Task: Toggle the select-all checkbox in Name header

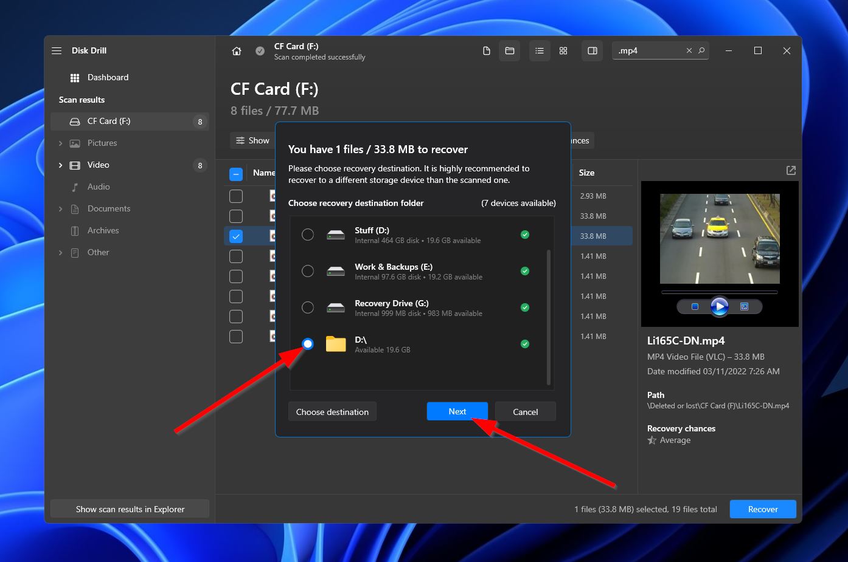Action: click(236, 174)
